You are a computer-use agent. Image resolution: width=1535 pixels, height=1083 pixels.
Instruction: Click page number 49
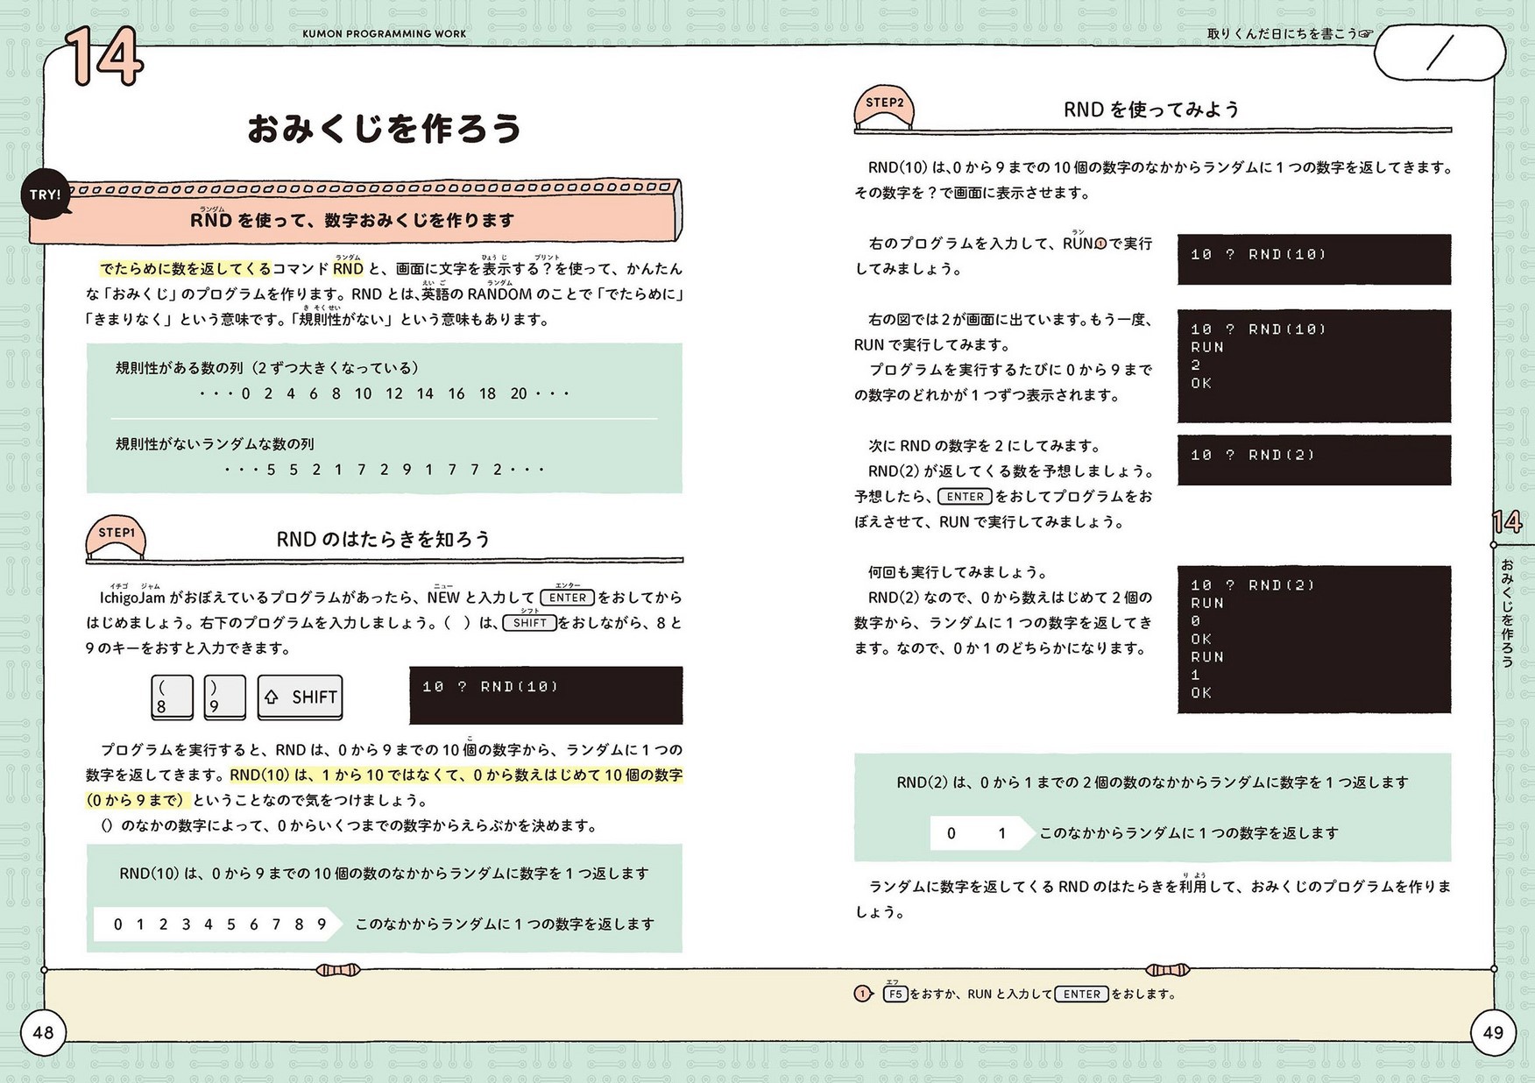point(1493,1032)
